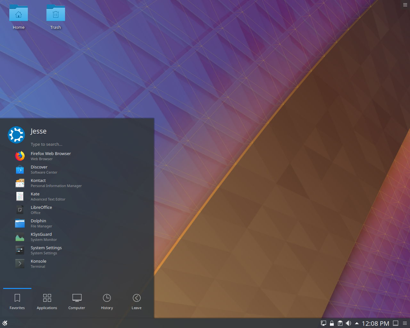Switch to the Leave tab
Viewport: 410px width, 328px height.
click(x=137, y=302)
